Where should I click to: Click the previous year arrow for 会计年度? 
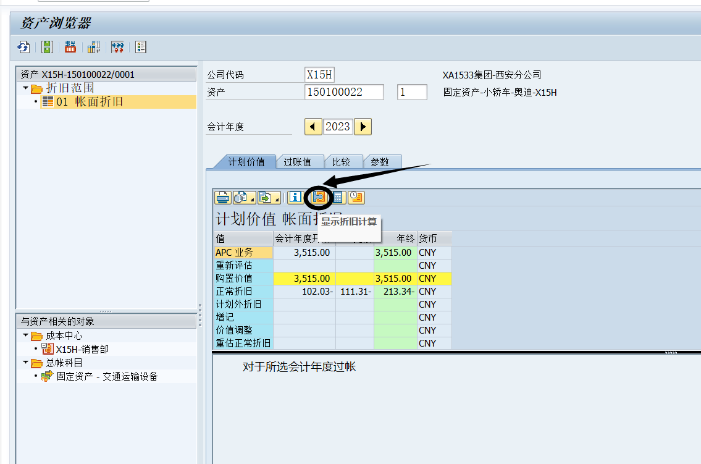tap(313, 126)
